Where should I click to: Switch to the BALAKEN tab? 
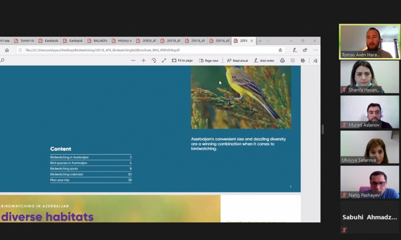(98, 41)
